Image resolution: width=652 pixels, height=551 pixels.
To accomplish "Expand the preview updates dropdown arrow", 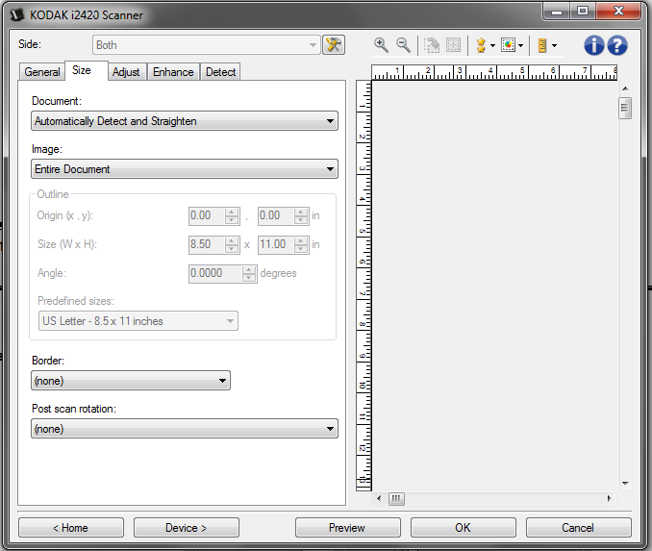I will pyautogui.click(x=520, y=46).
